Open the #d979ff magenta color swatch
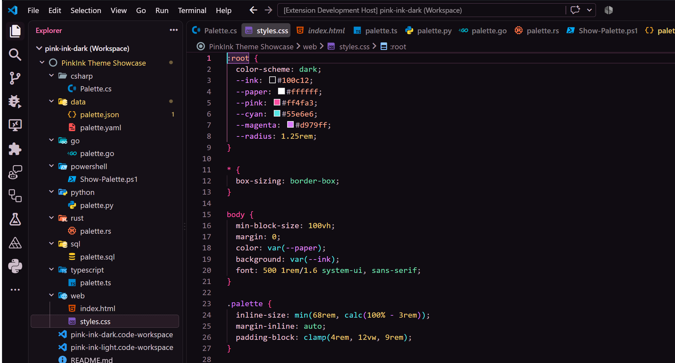Viewport: 675px width, 363px height. pyautogui.click(x=290, y=125)
